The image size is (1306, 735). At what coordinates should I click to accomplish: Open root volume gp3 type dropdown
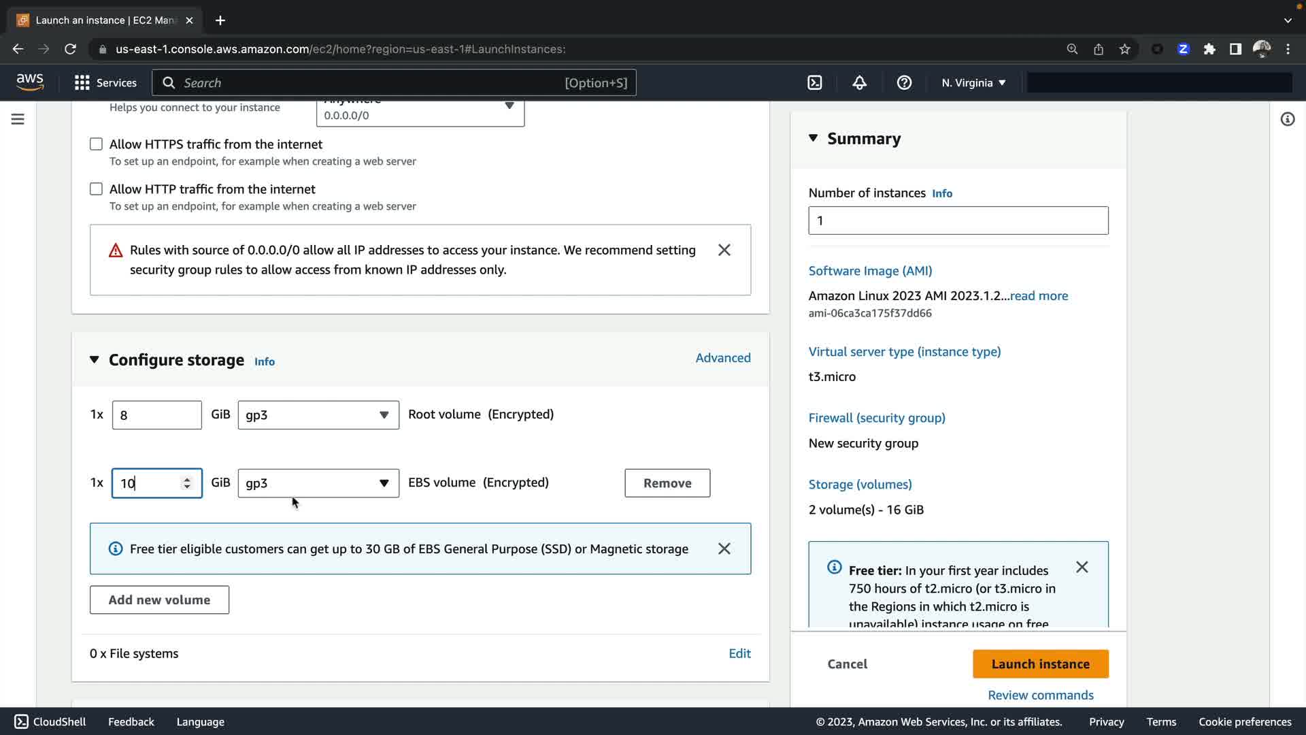click(x=318, y=415)
